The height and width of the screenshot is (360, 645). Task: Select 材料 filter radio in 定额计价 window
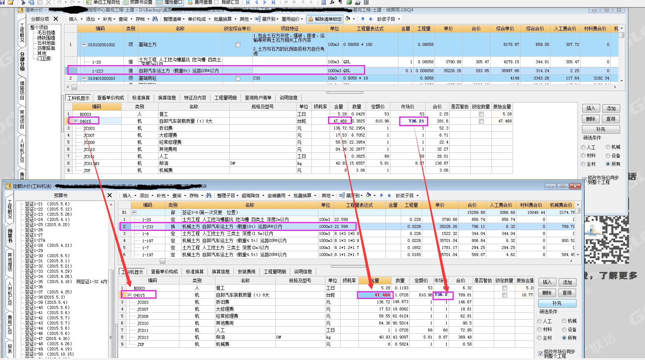click(x=540, y=329)
